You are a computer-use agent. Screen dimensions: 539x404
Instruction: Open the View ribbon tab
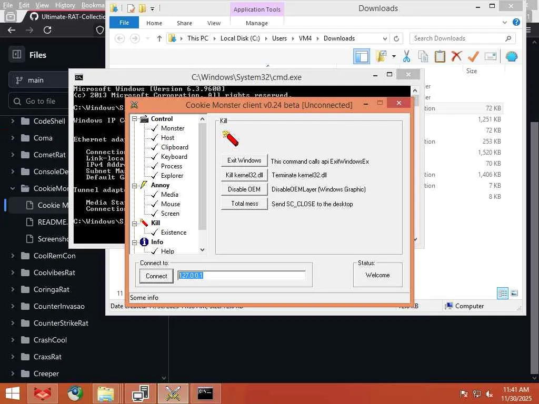[x=214, y=23]
